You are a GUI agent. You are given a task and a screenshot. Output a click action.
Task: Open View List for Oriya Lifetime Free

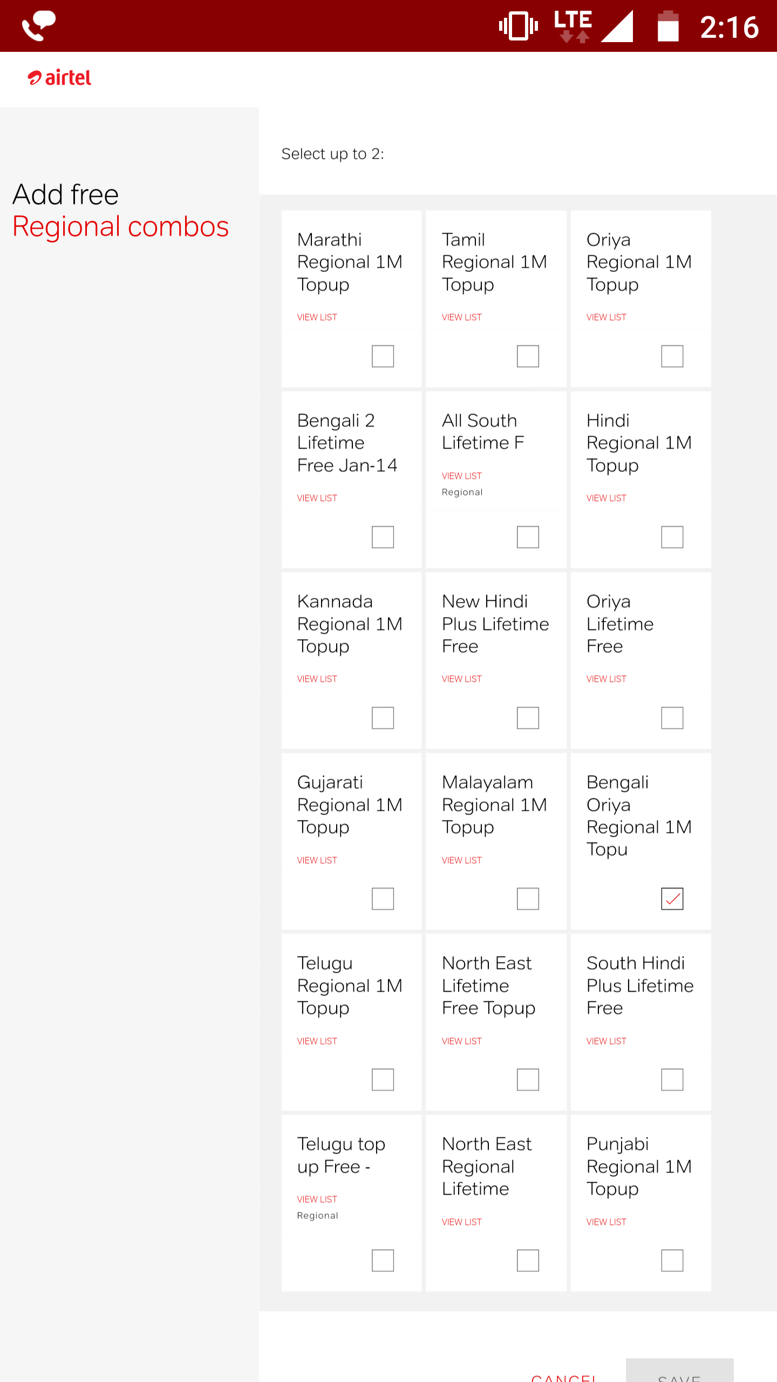click(x=606, y=679)
